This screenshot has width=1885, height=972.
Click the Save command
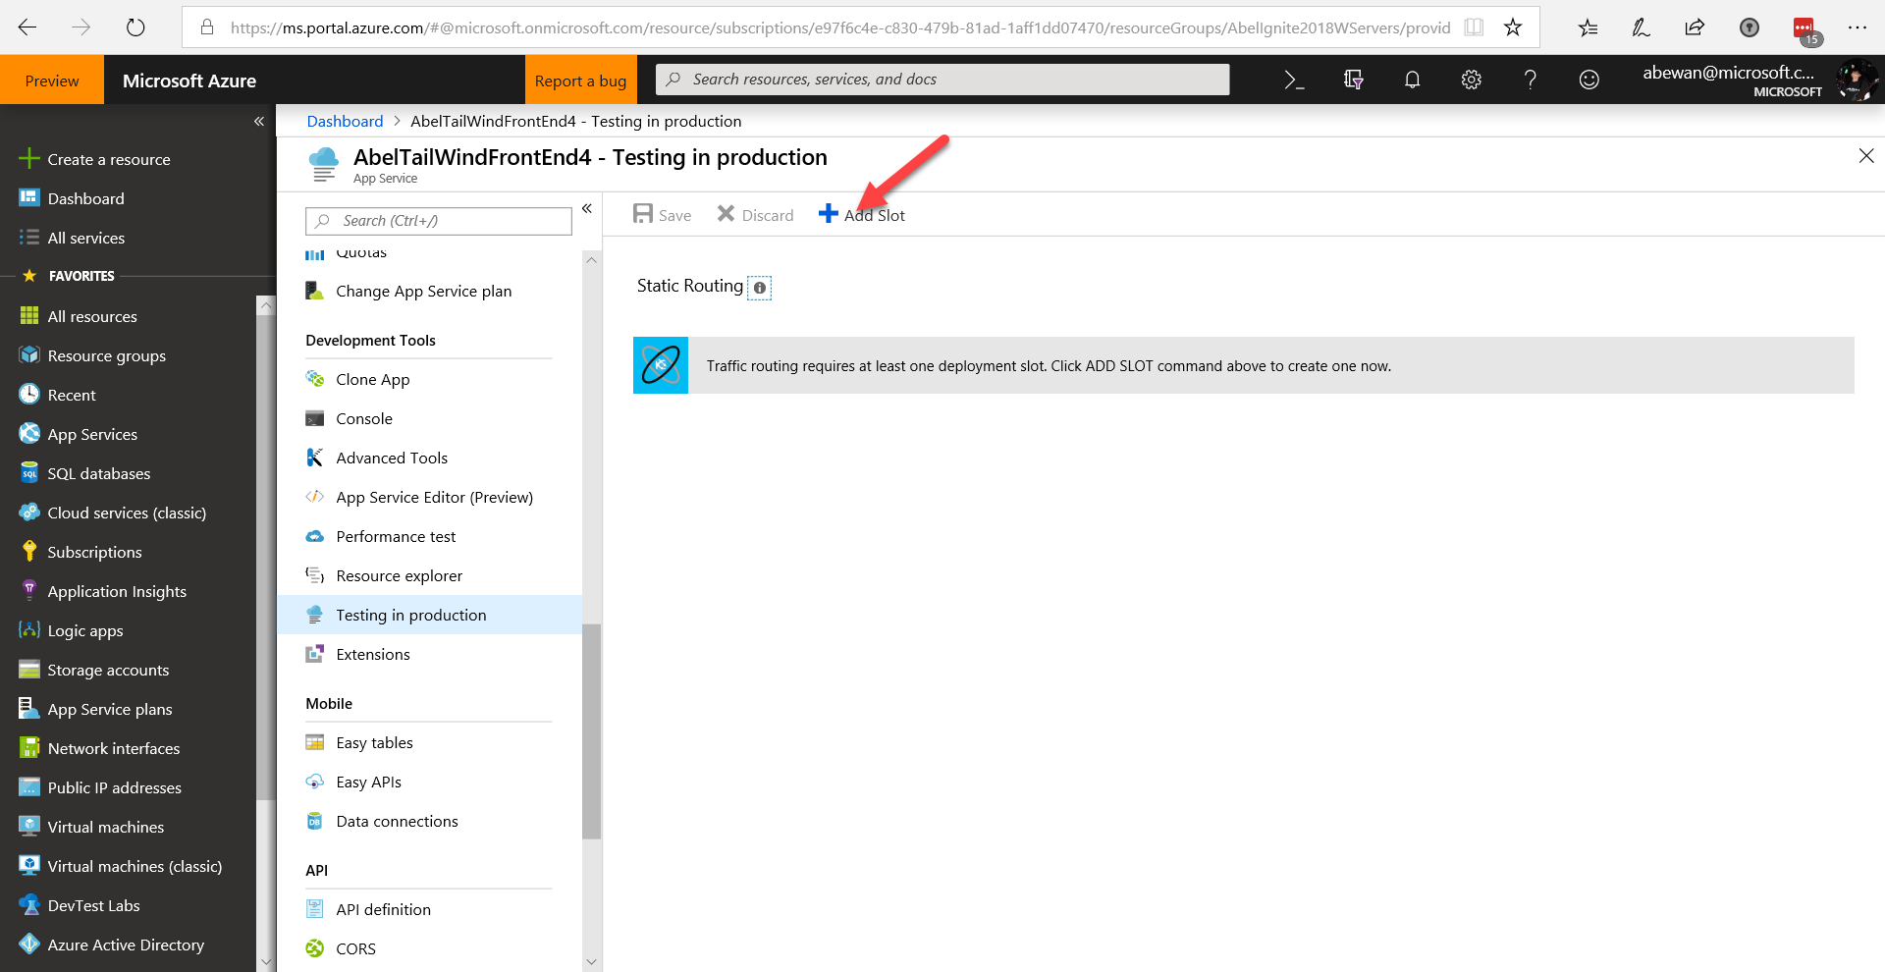coord(663,215)
